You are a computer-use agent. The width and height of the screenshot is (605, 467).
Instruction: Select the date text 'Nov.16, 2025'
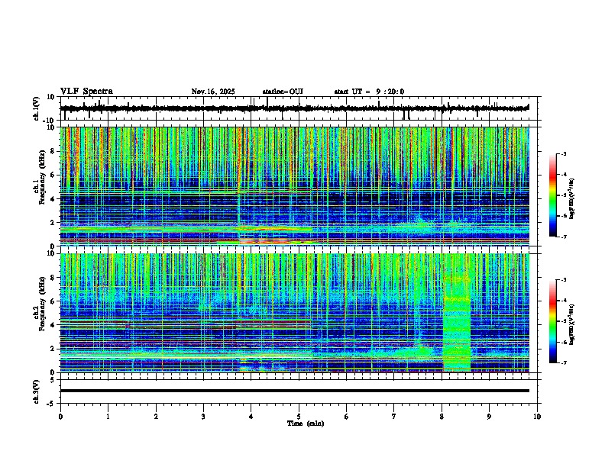(x=213, y=92)
